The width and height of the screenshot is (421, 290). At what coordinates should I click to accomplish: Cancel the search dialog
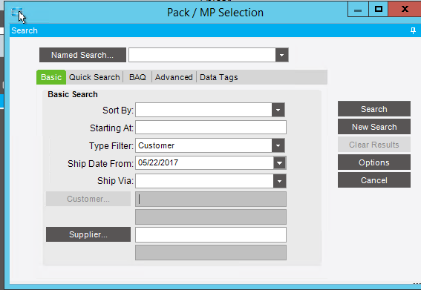coord(374,180)
